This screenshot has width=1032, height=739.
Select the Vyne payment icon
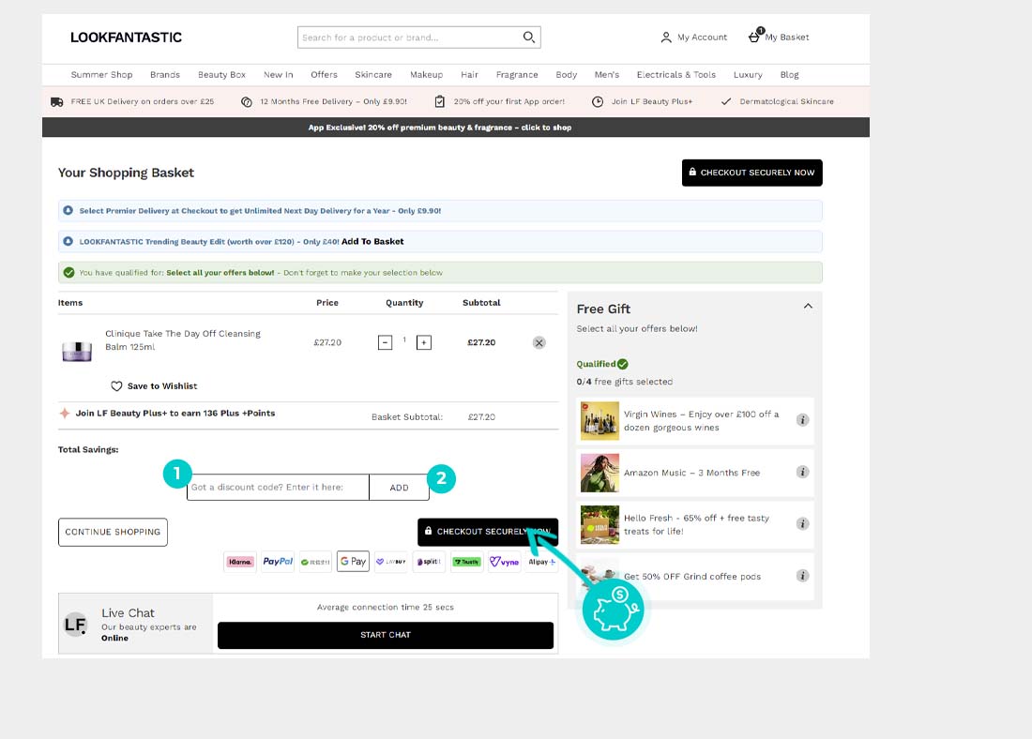504,562
